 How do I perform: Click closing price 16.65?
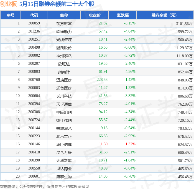point(103,48)
